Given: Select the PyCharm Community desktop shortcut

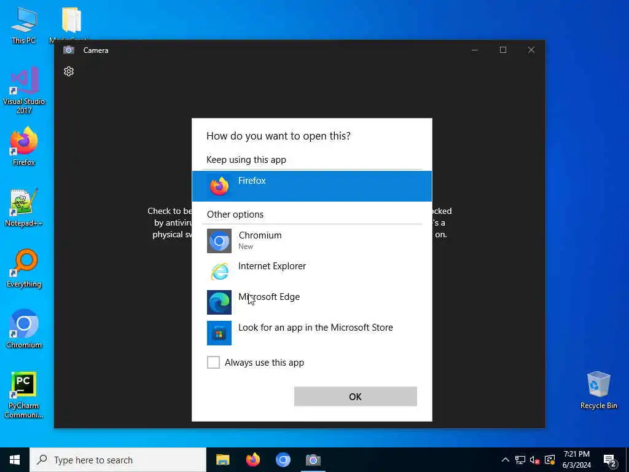Looking at the screenshot, I should pos(24,395).
